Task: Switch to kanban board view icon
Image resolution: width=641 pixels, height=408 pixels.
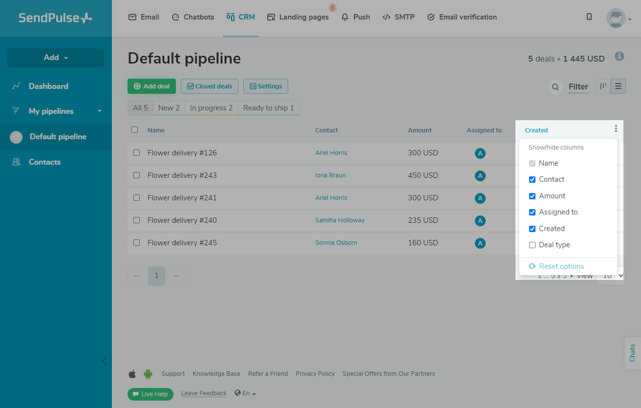Action: coord(603,86)
